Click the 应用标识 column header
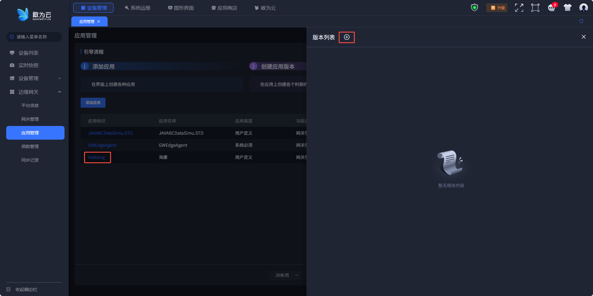This screenshot has height=296, width=593. point(97,121)
